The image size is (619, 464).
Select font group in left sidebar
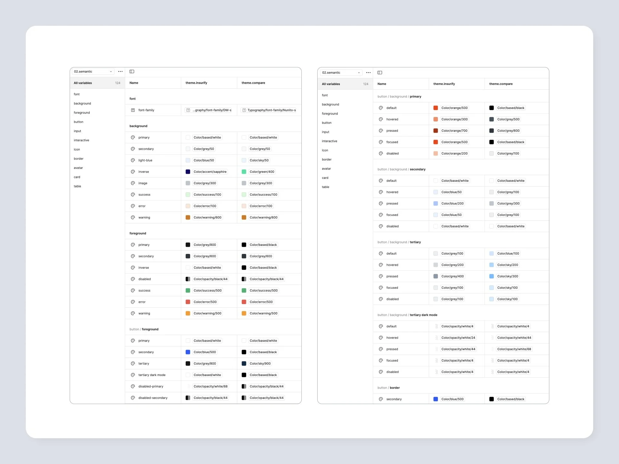click(x=77, y=94)
